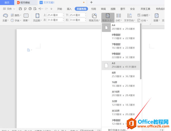The width and height of the screenshot is (171, 131).
Task: Choose 7号信封 paper size
Action: point(121,46)
